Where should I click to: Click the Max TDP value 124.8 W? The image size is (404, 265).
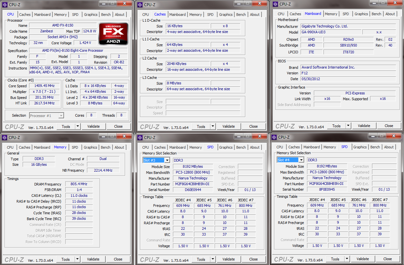(90, 31)
